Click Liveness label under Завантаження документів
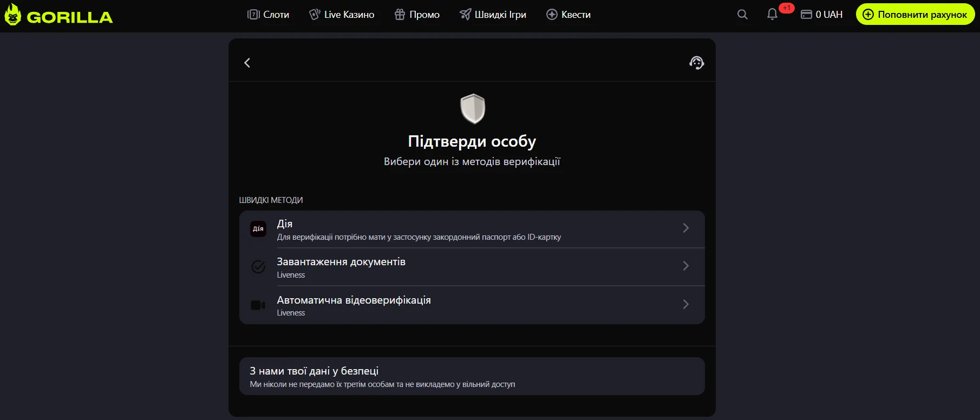980x420 pixels. (x=291, y=275)
